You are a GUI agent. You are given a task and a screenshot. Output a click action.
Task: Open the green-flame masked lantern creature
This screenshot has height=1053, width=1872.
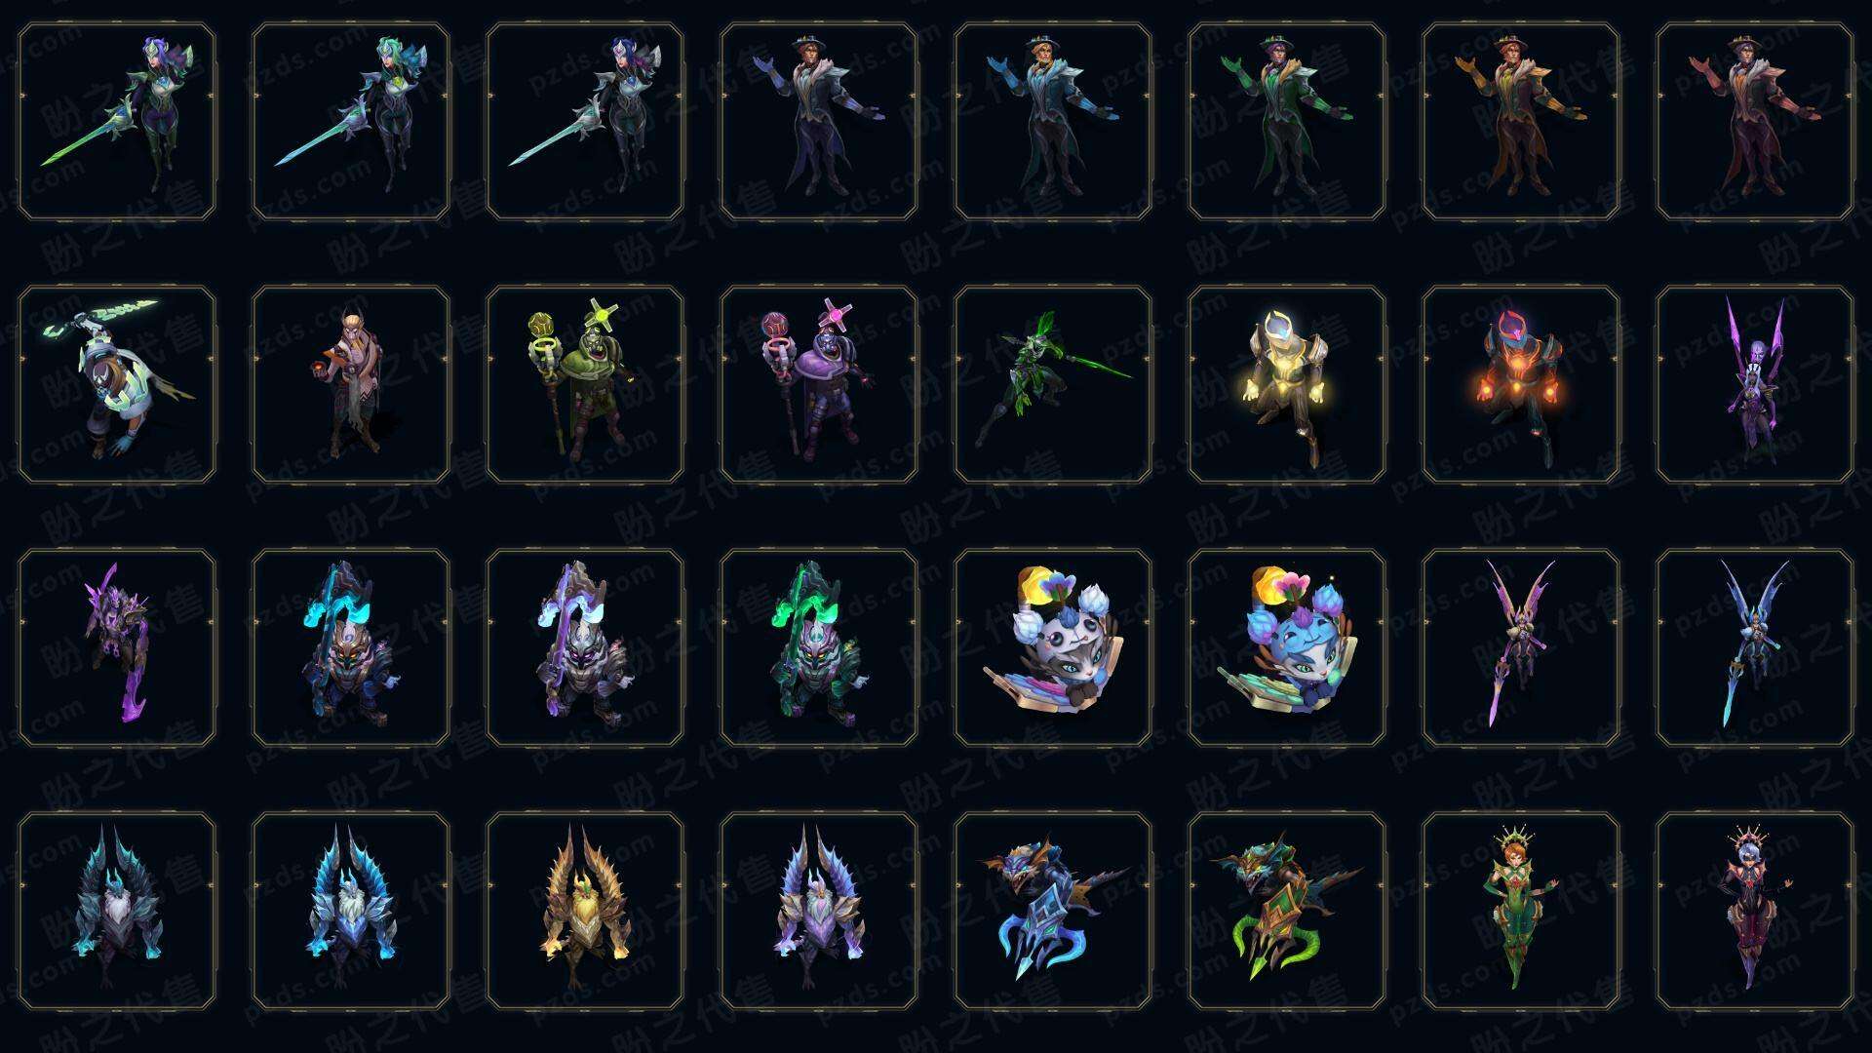tap(819, 648)
